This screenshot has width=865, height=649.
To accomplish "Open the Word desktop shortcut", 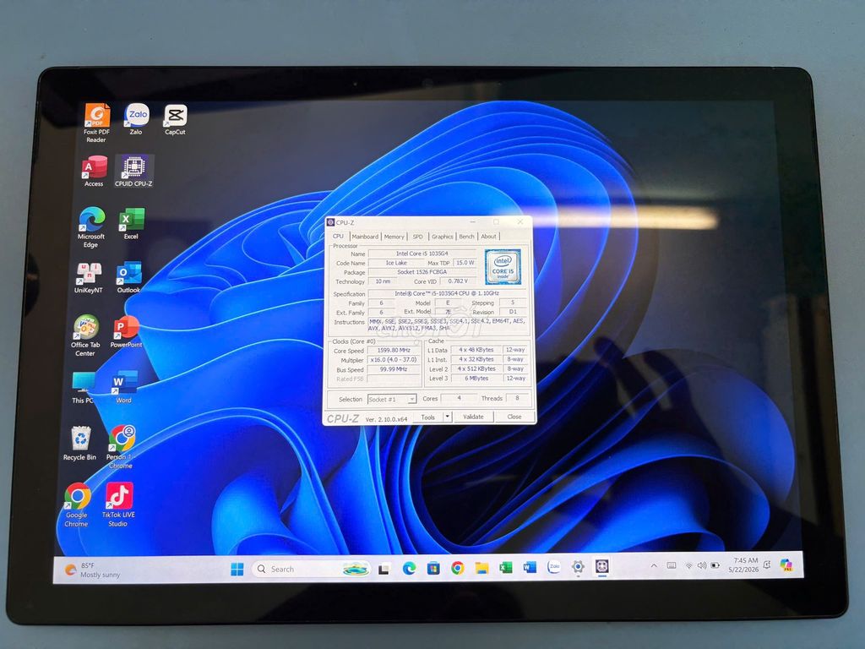I will click(x=124, y=387).
